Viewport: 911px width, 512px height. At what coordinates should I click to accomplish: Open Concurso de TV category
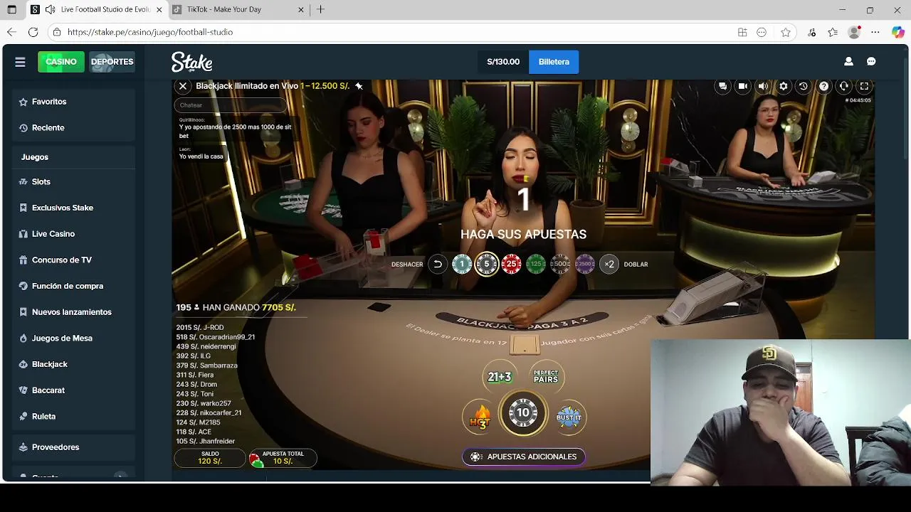click(x=74, y=260)
